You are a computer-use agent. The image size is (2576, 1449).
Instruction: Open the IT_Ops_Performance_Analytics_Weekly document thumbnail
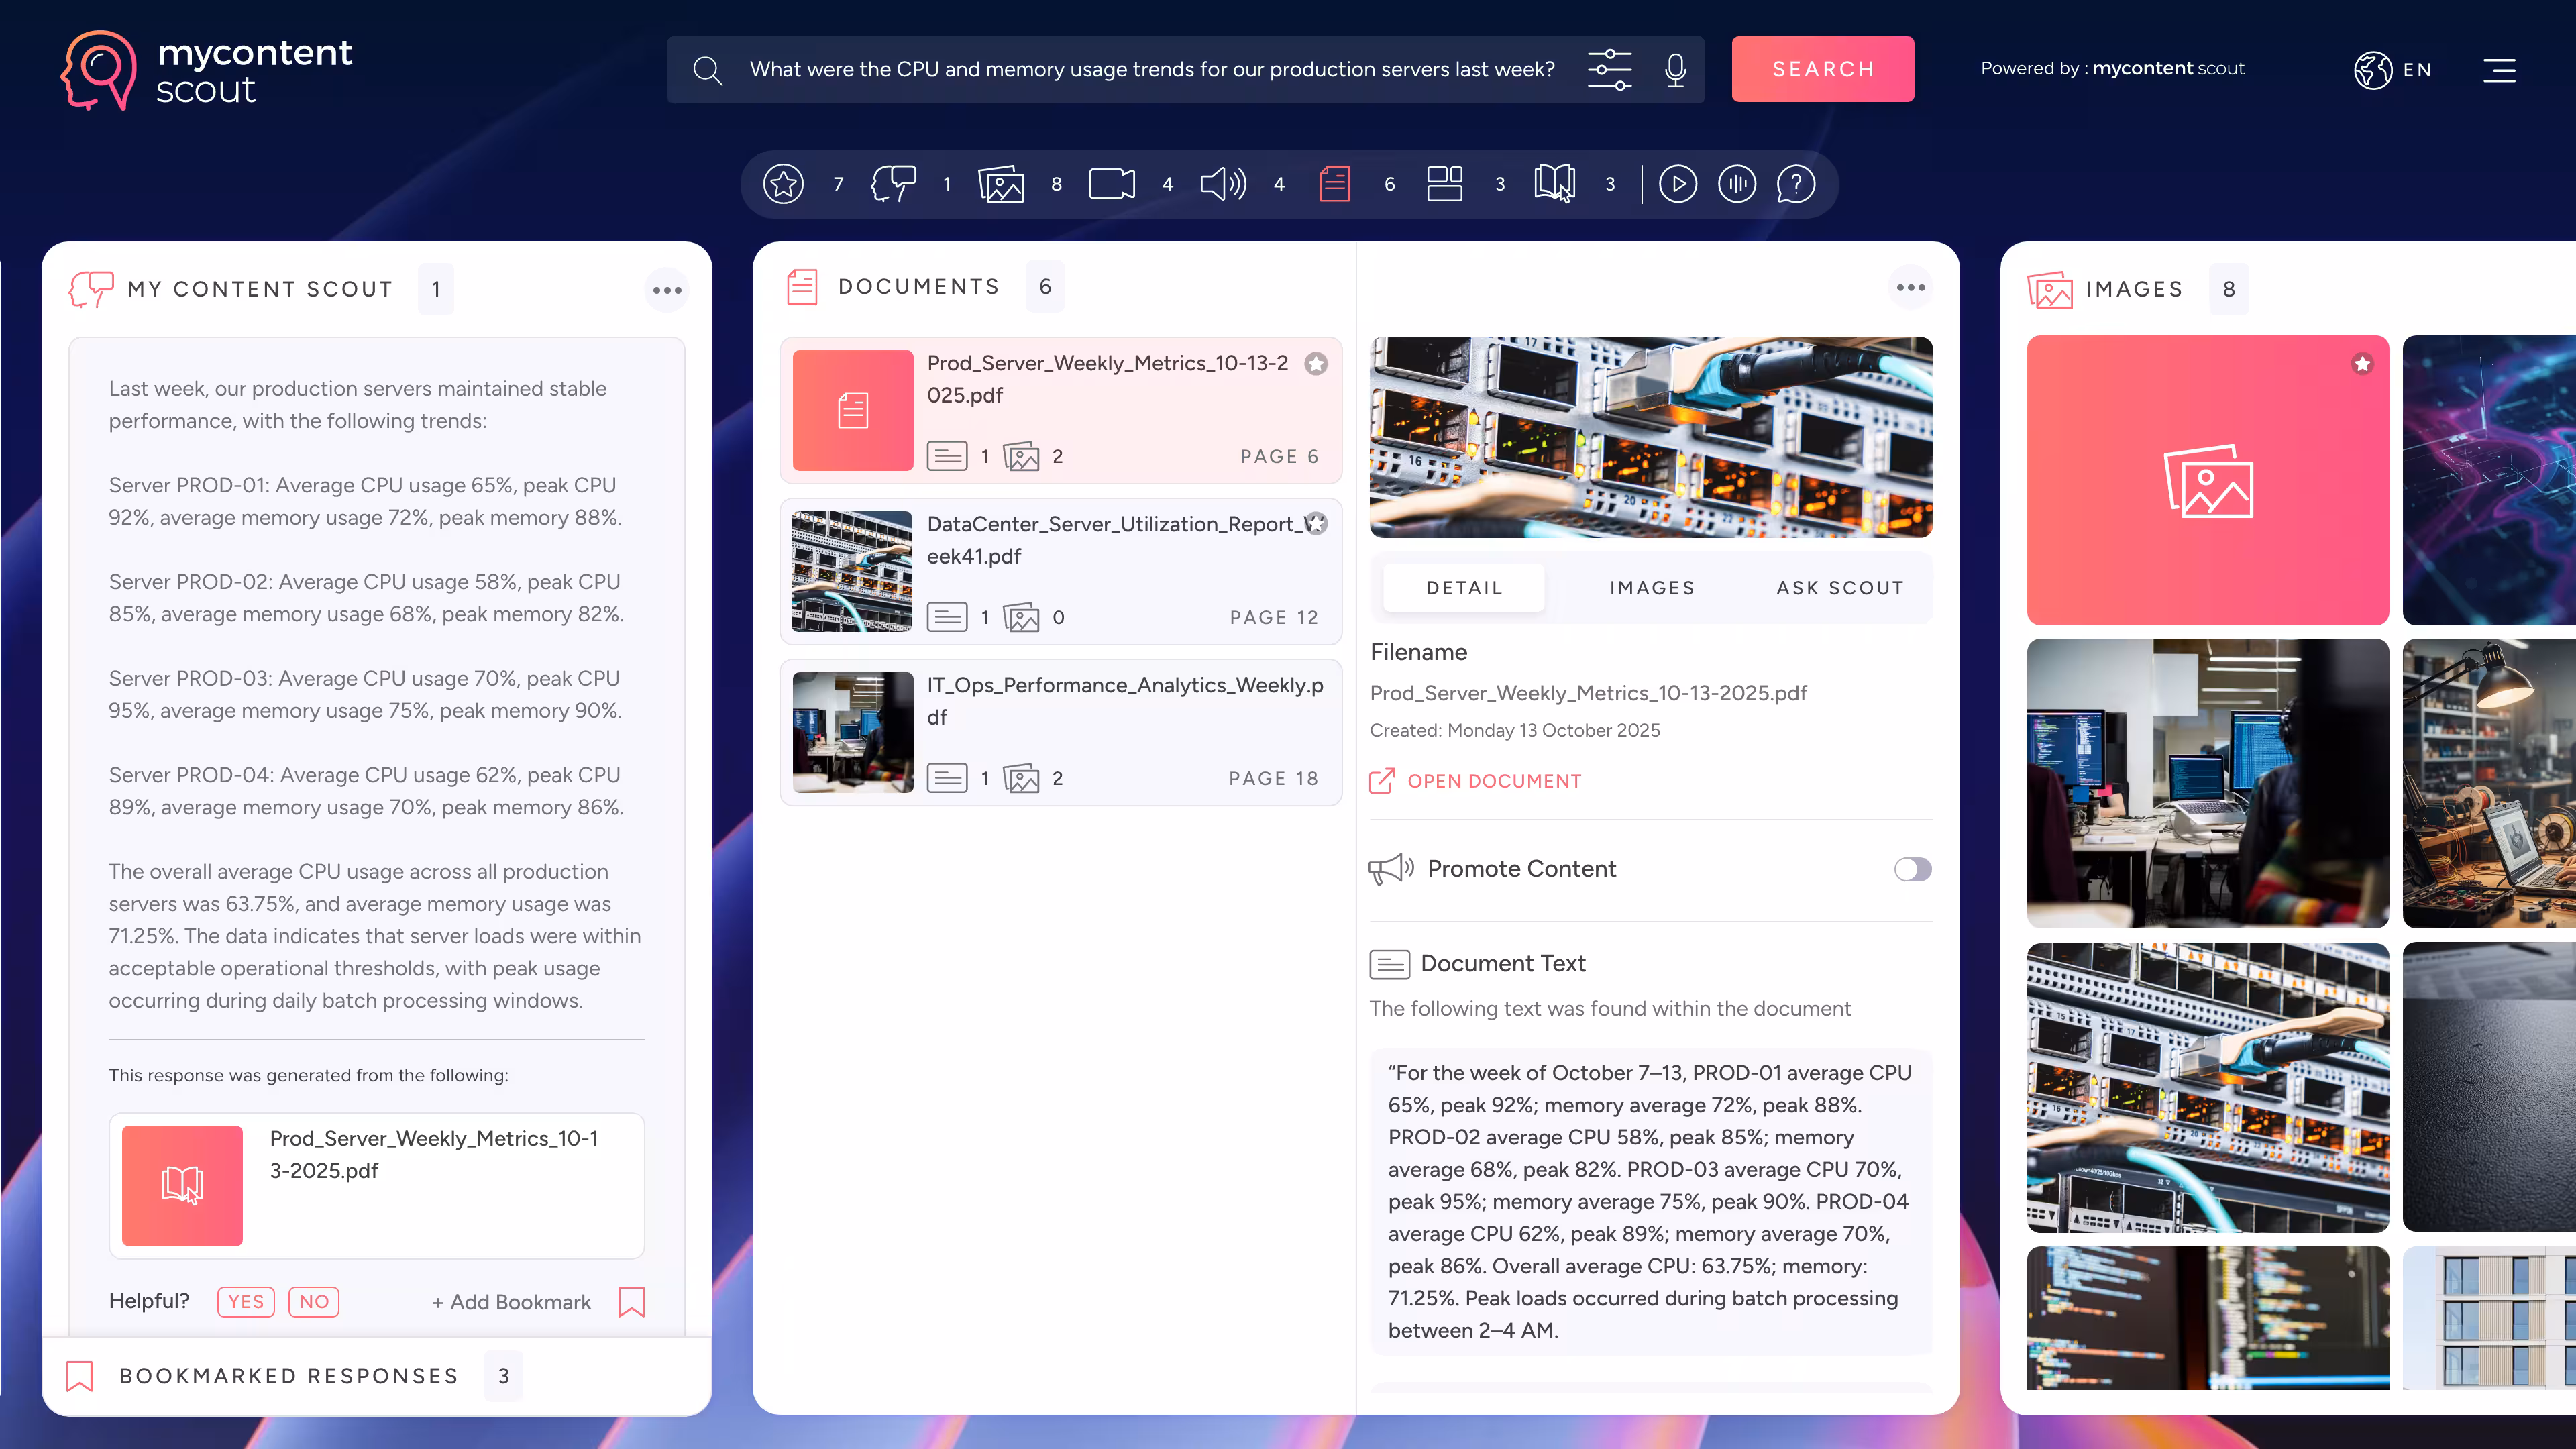[852, 732]
